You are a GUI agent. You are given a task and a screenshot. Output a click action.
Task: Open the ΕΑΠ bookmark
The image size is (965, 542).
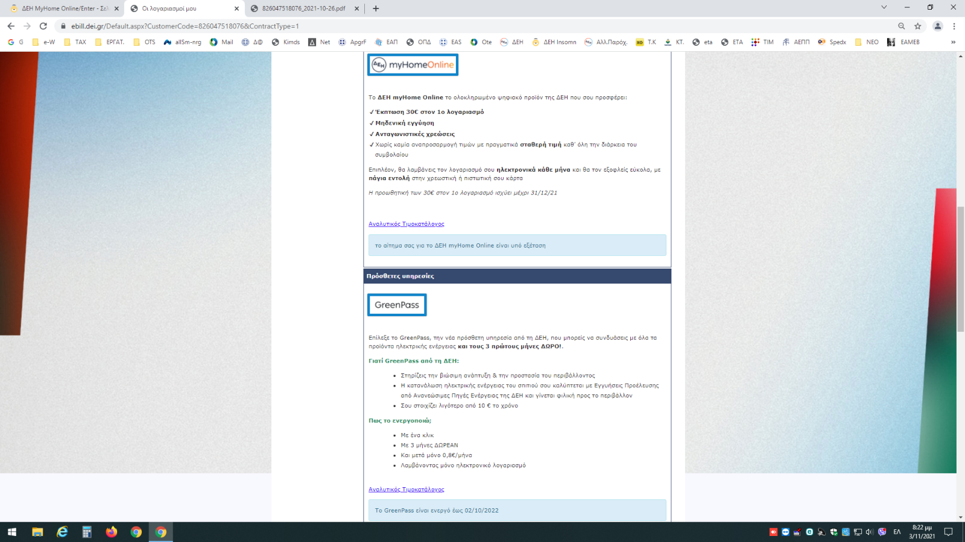coord(387,42)
